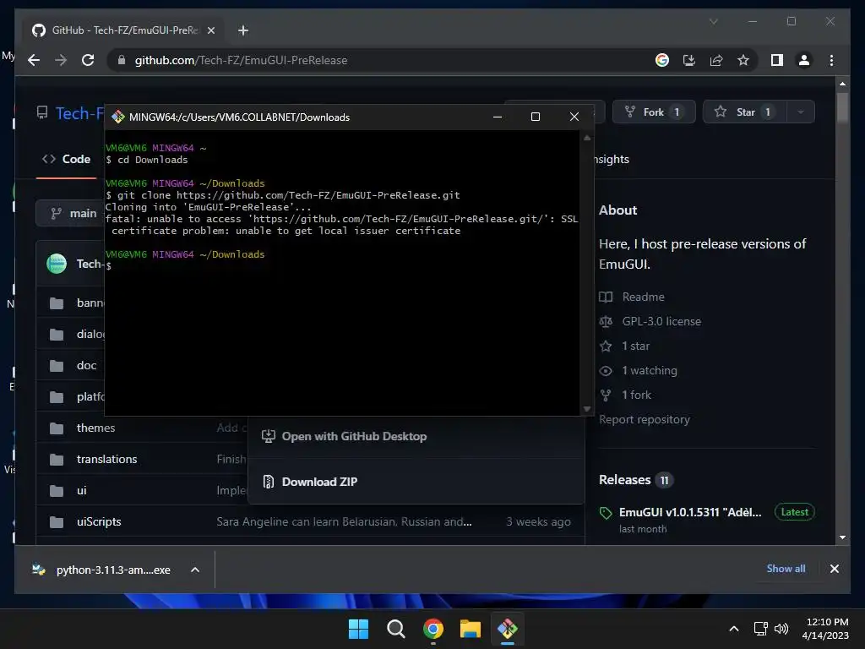Viewport: 865px width, 649px height.
Task: Open the uiScripts folder
Action: coord(99,521)
